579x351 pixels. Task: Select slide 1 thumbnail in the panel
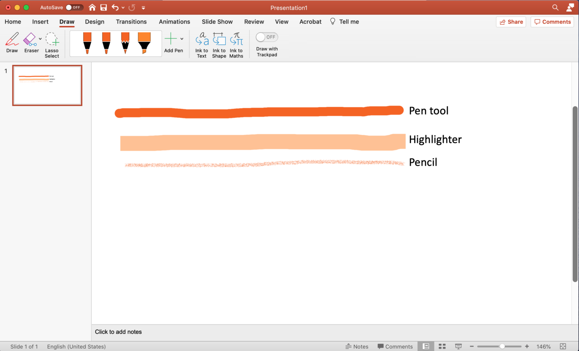[47, 85]
